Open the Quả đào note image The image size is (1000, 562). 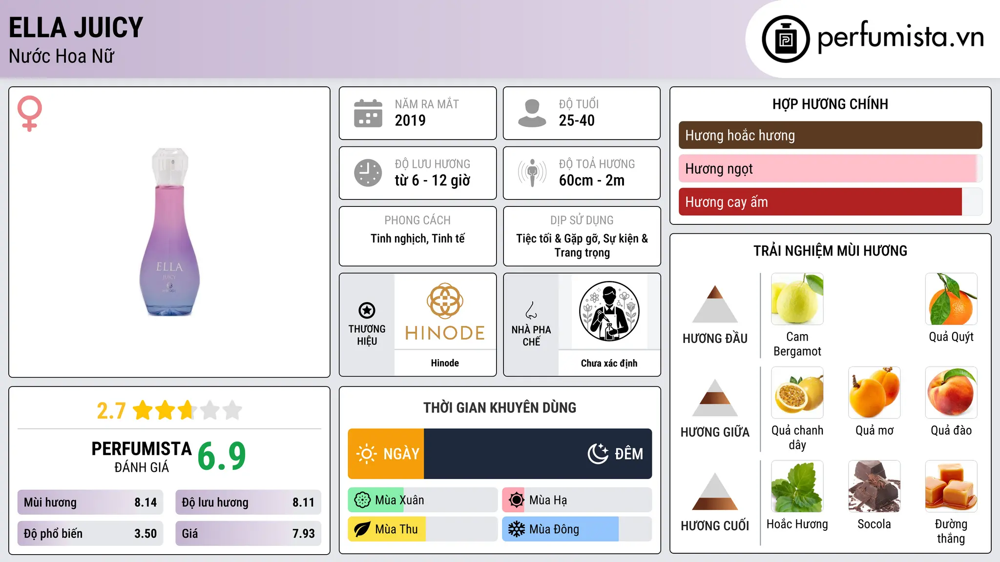(951, 393)
